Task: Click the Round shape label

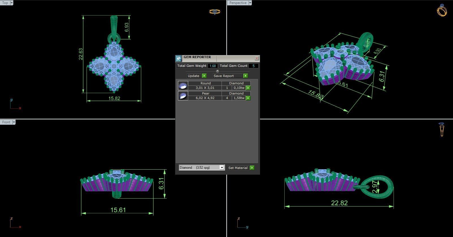Action: [x=205, y=84]
